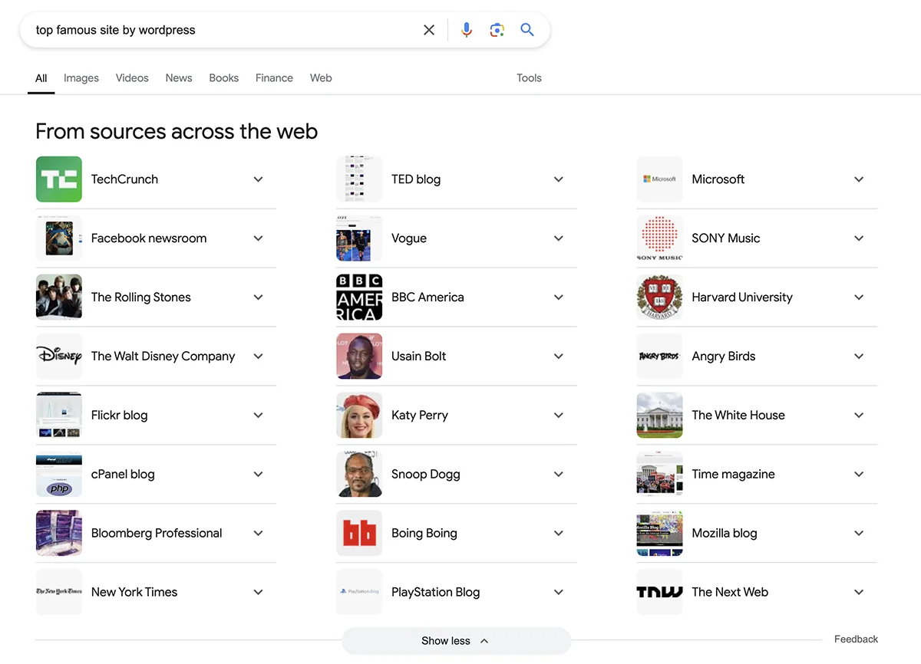Focus the Google search input field
Viewport: 921px width, 664px height.
click(223, 30)
